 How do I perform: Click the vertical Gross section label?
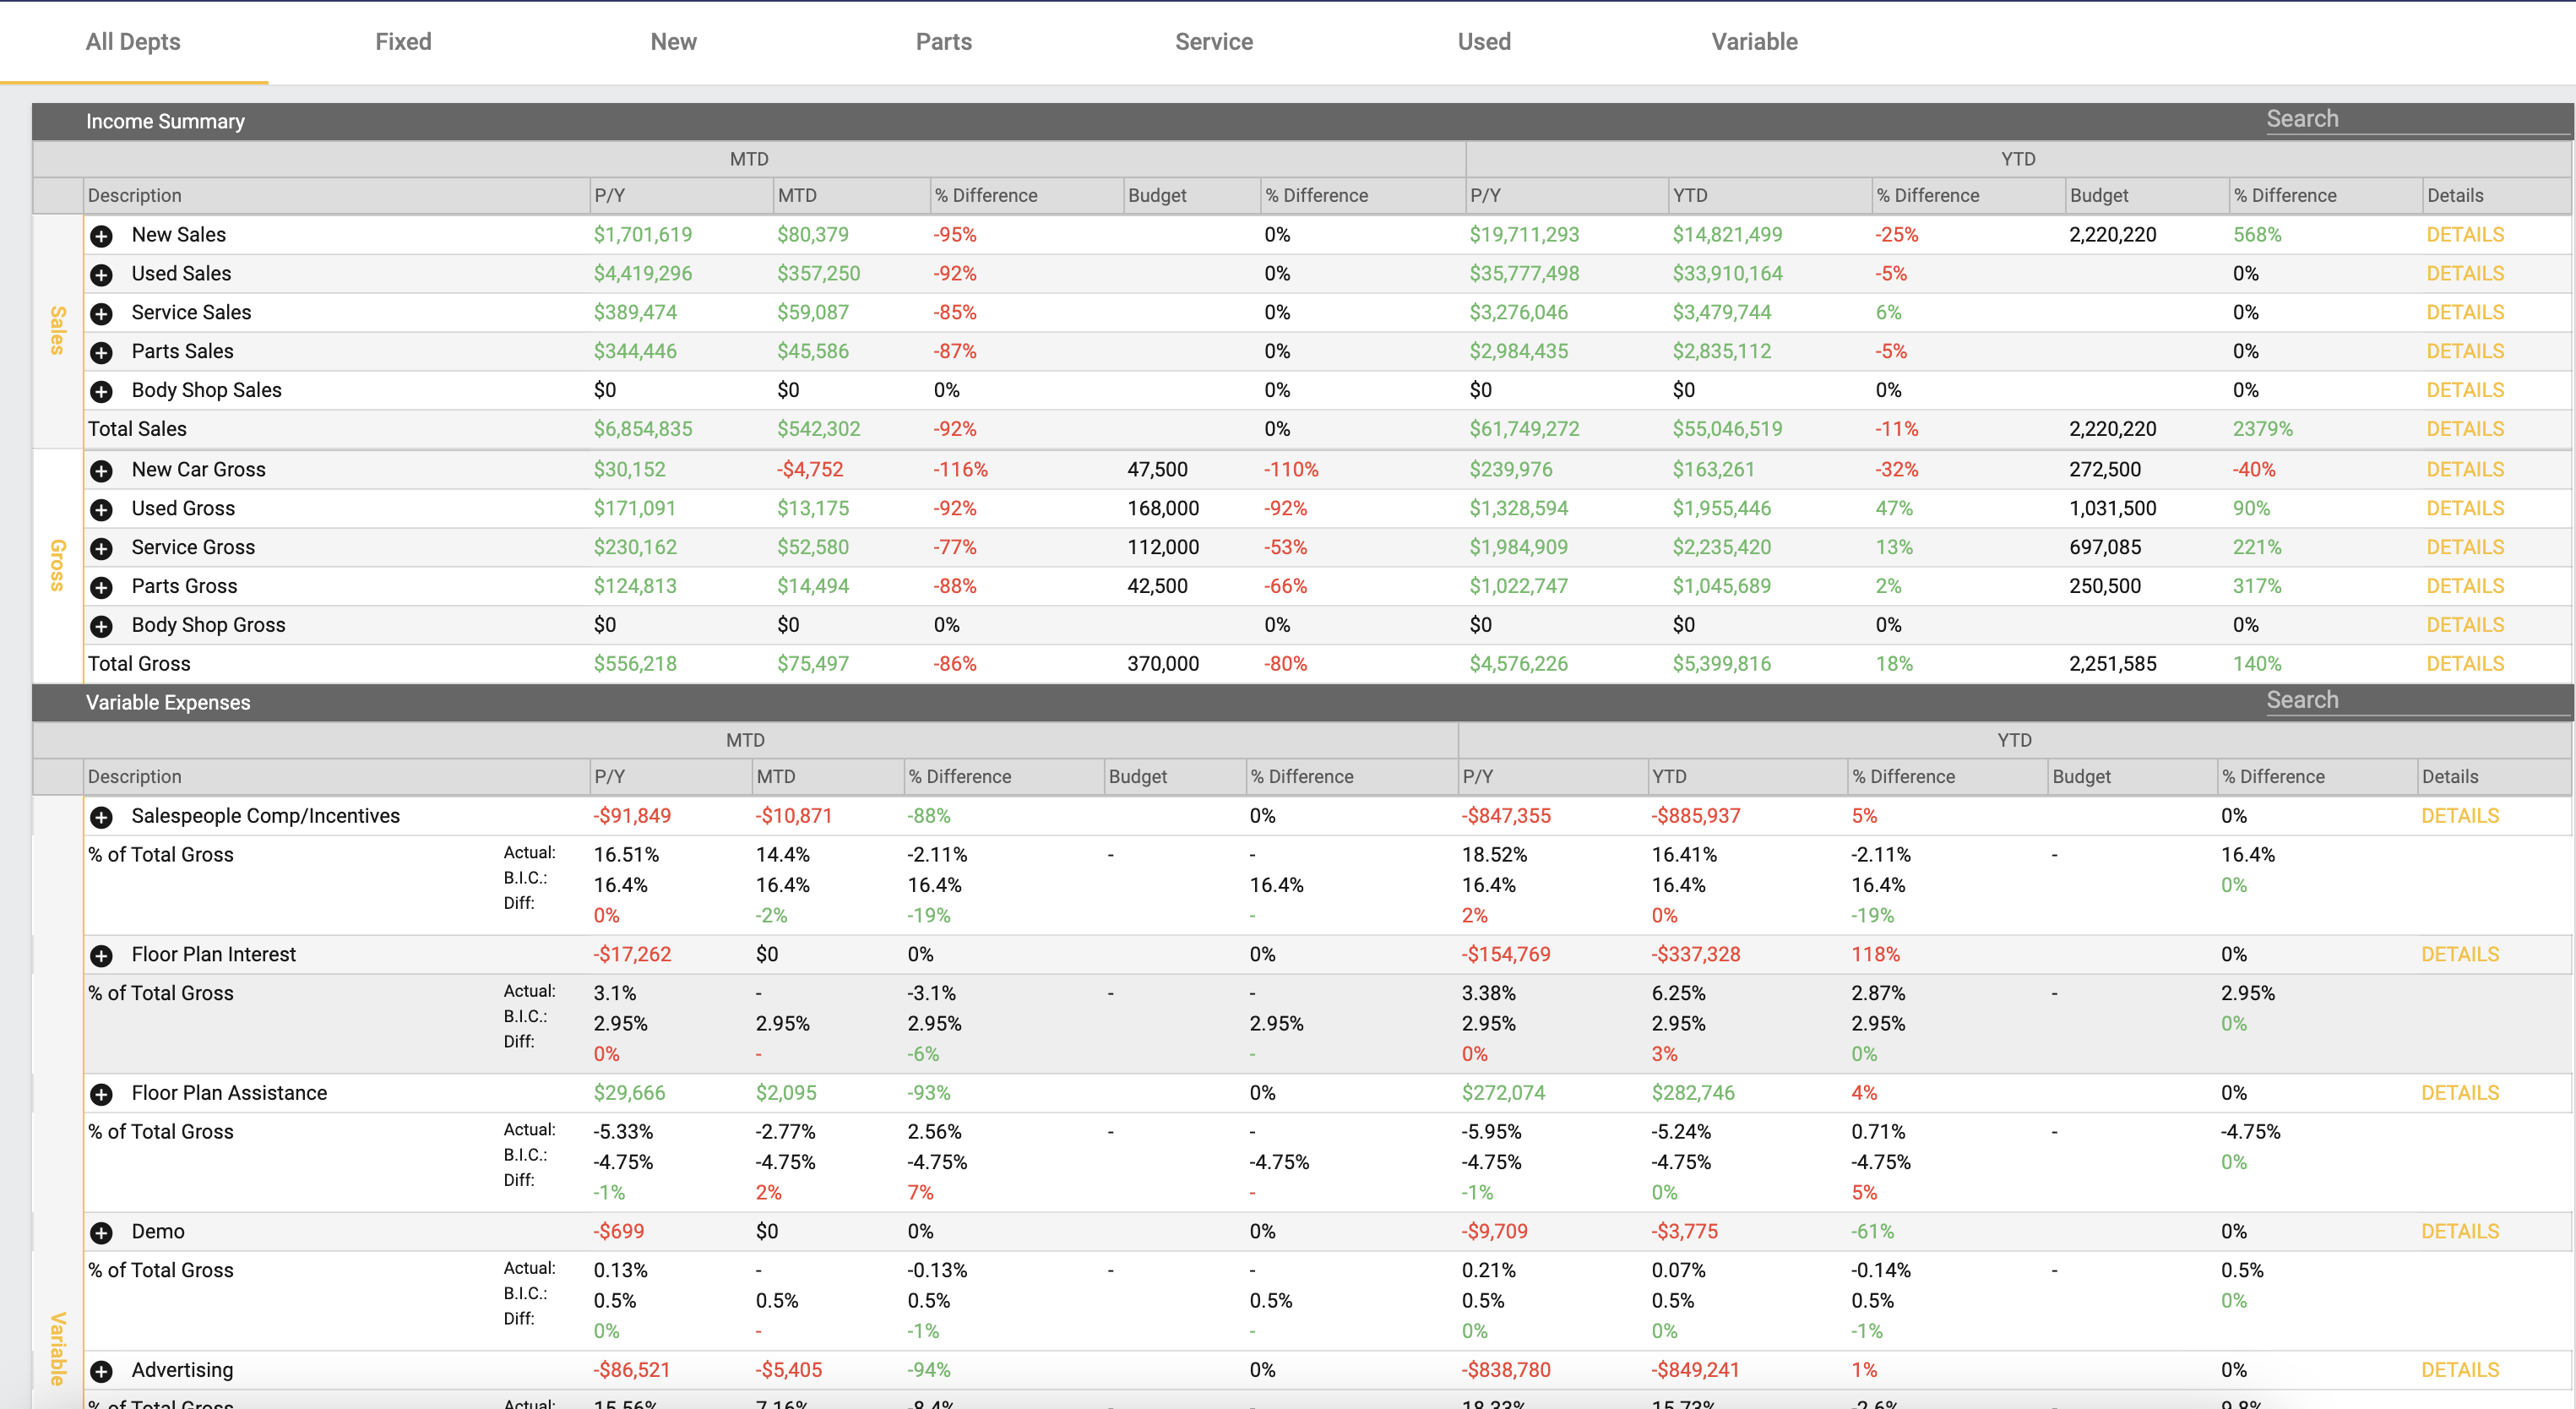(x=58, y=566)
